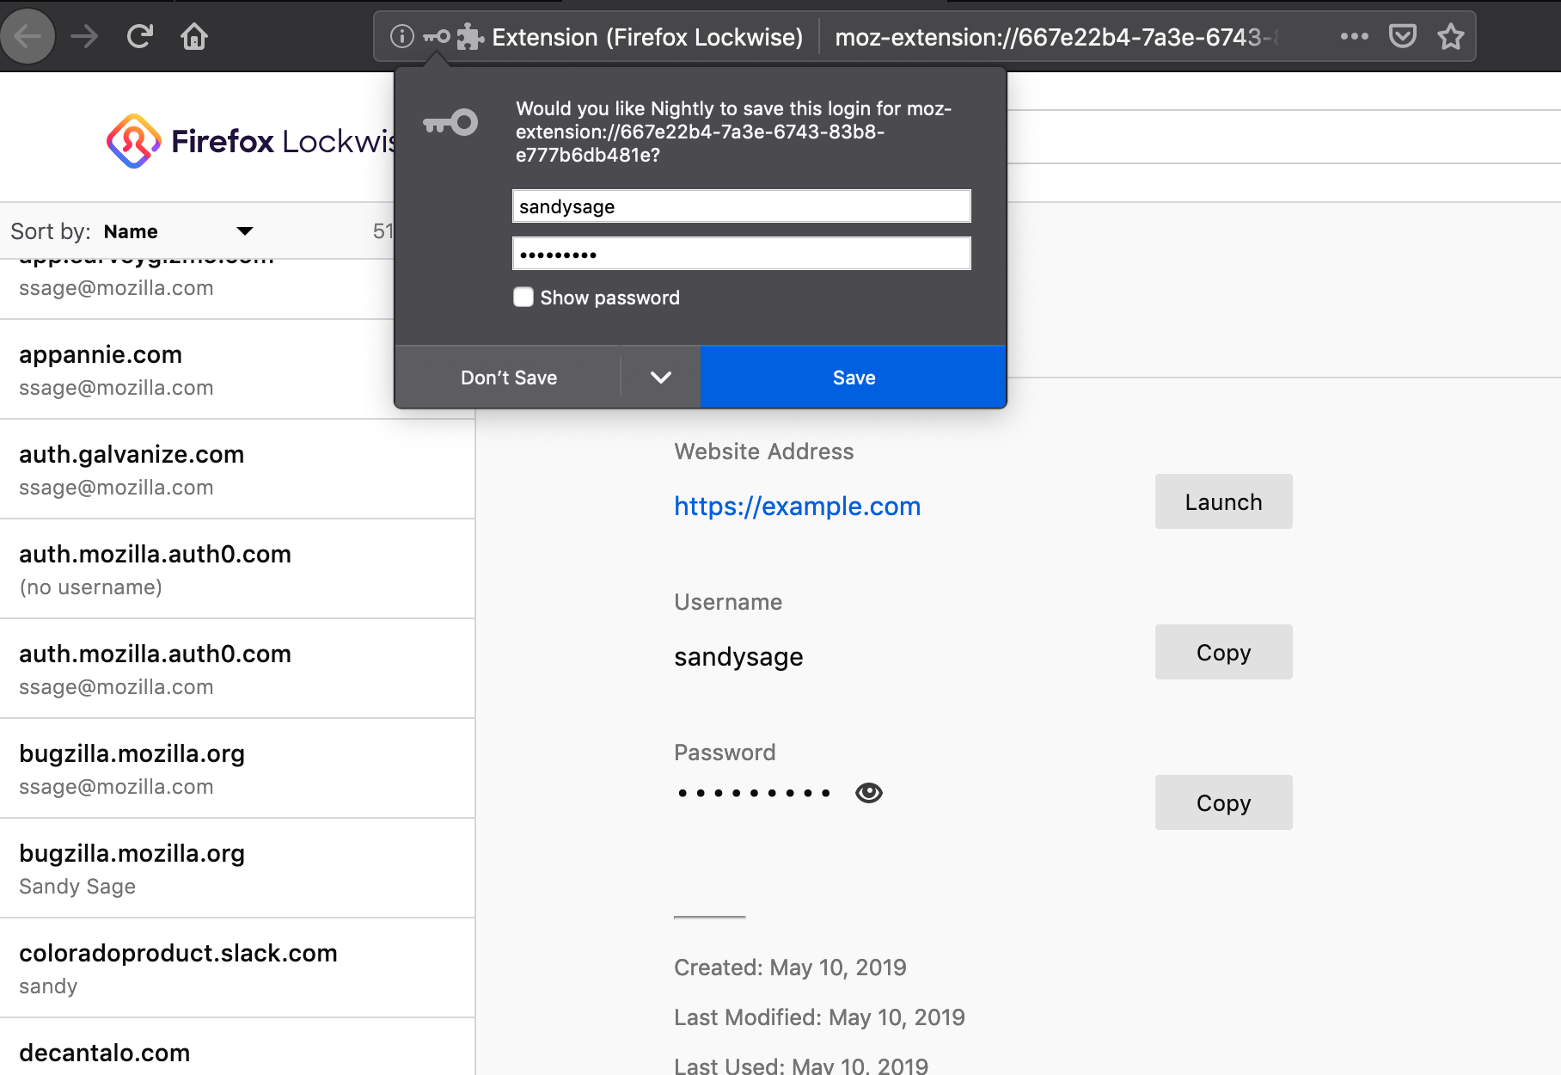Enable the Show password checkbox
Image resolution: width=1561 pixels, height=1075 pixels.
click(x=523, y=298)
